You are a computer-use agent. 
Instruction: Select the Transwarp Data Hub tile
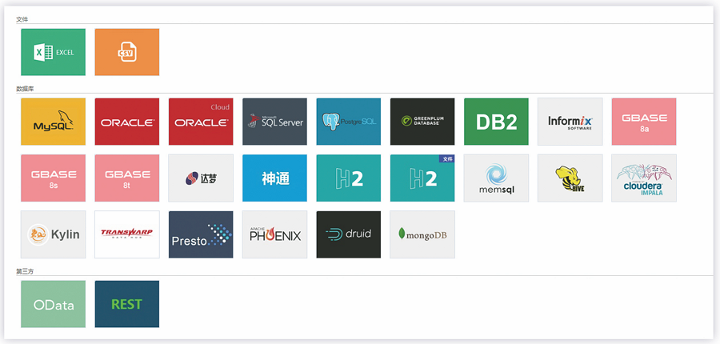[x=127, y=234]
